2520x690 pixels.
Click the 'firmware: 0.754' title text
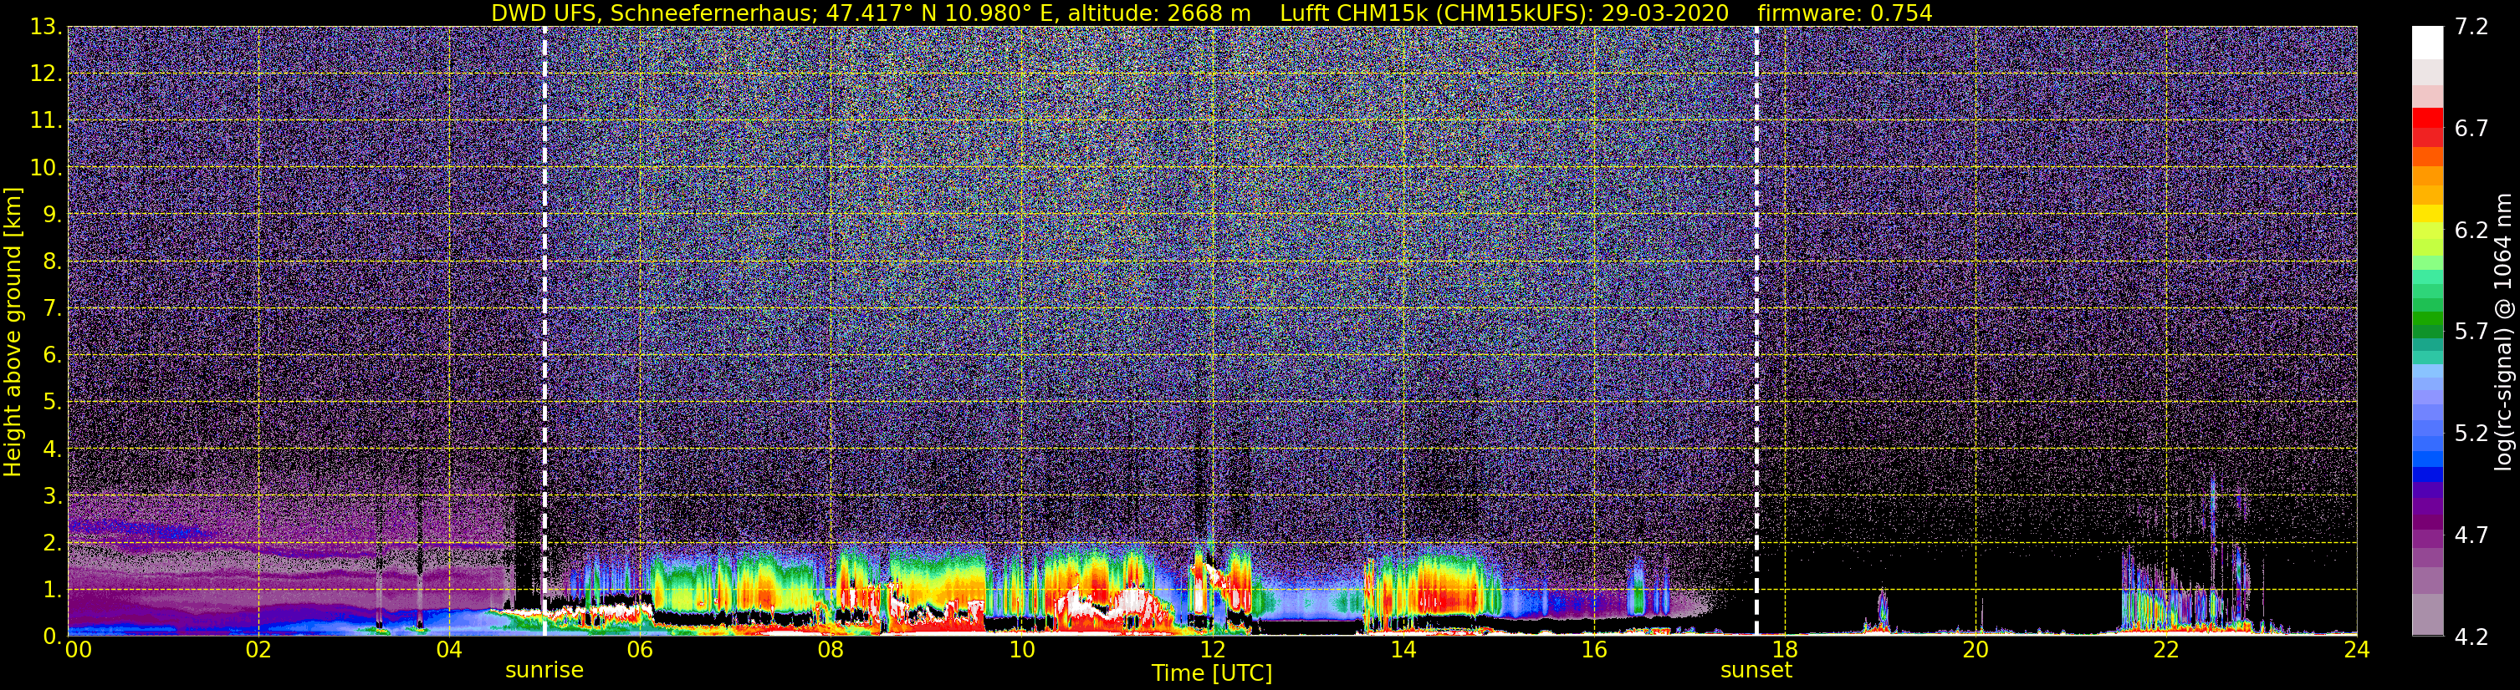coord(1845,13)
